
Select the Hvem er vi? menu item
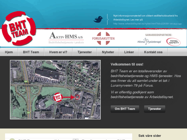tap(58, 52)
